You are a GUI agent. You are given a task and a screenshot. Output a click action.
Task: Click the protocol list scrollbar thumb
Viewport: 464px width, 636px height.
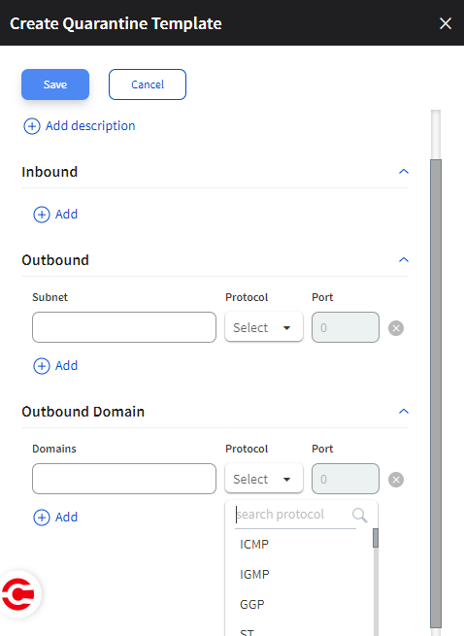coord(376,538)
